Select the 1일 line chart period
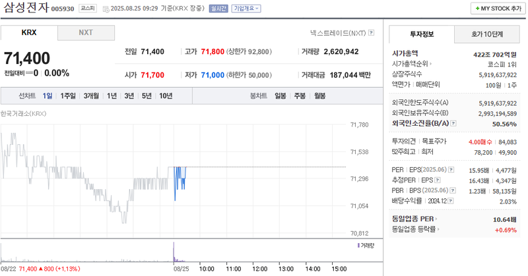The width and height of the screenshot is (528, 276). pyautogui.click(x=47, y=96)
